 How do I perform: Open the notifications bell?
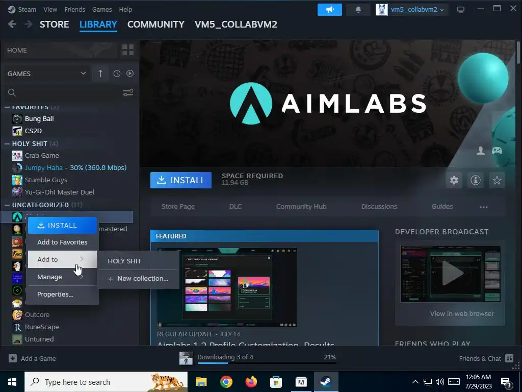pos(358,10)
